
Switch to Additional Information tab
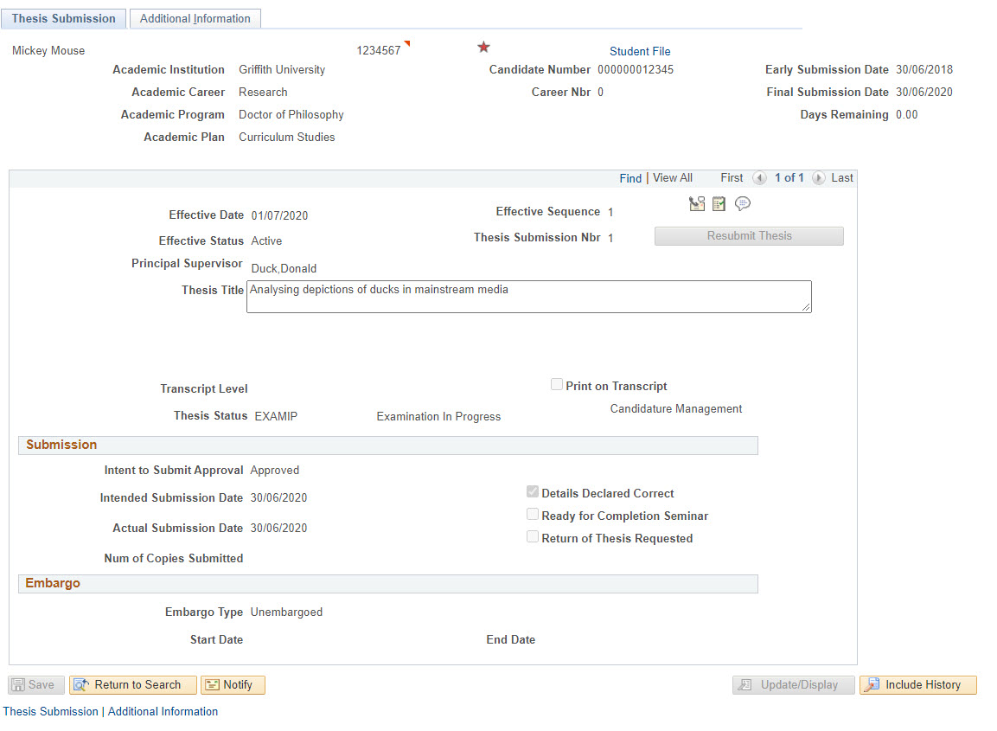(x=195, y=18)
